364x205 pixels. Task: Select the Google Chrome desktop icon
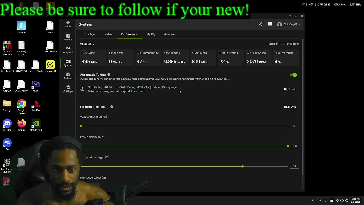tap(22, 107)
